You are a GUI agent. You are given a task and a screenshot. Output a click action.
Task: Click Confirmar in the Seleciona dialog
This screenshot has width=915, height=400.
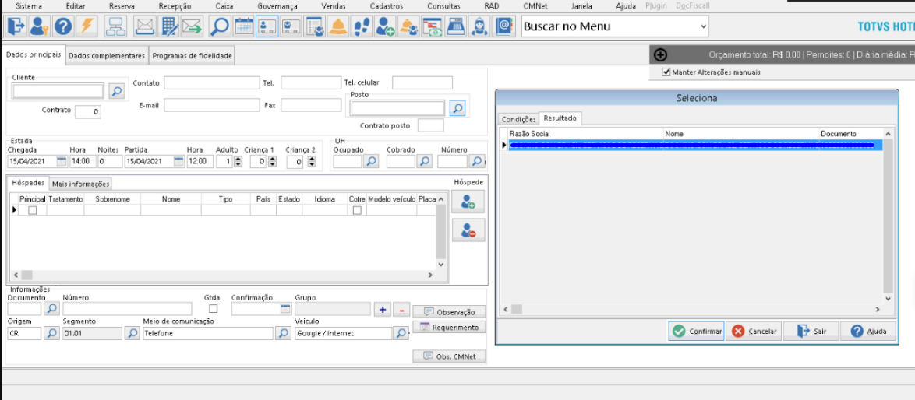pos(696,331)
